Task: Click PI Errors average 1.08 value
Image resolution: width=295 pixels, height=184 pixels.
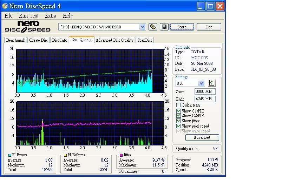Action: (49, 160)
